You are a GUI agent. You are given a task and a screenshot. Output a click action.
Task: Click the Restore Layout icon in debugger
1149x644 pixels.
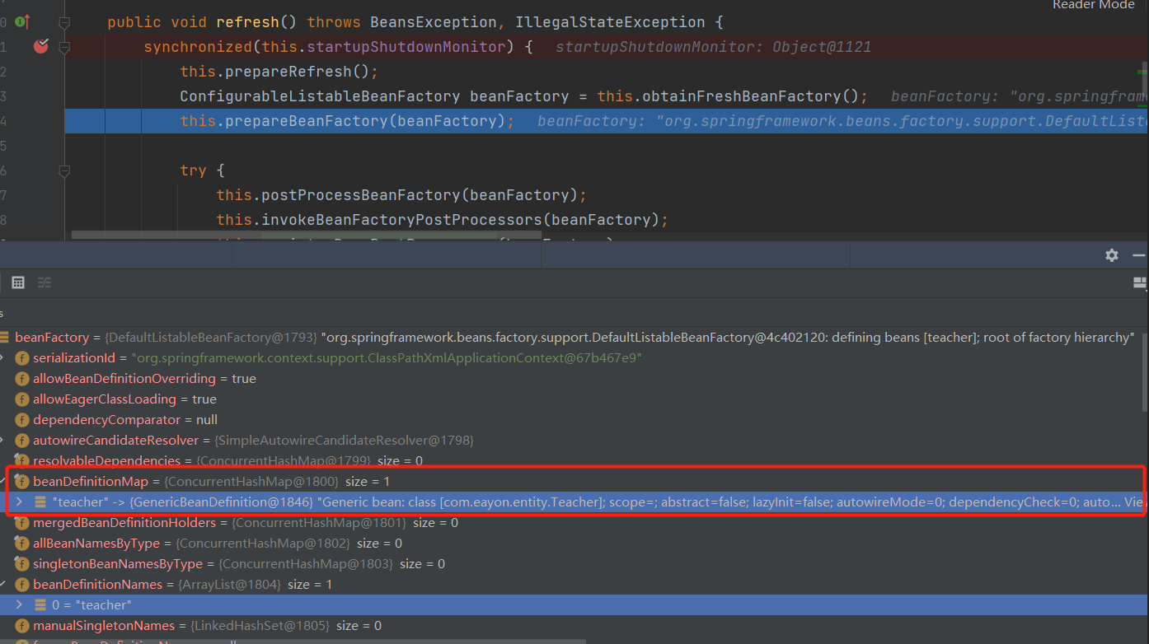pos(1141,283)
